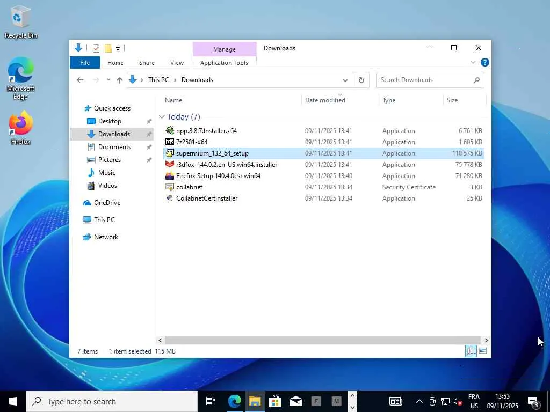Click the taskbar search box

coord(112,401)
